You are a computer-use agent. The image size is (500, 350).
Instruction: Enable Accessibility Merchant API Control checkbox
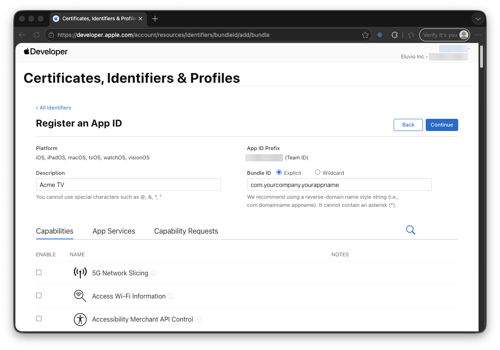pos(39,319)
